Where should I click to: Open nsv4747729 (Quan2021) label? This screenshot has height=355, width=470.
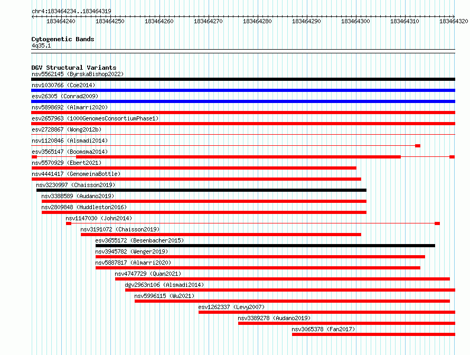click(148, 274)
